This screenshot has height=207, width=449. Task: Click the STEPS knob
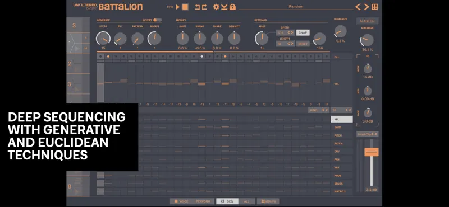(x=103, y=39)
